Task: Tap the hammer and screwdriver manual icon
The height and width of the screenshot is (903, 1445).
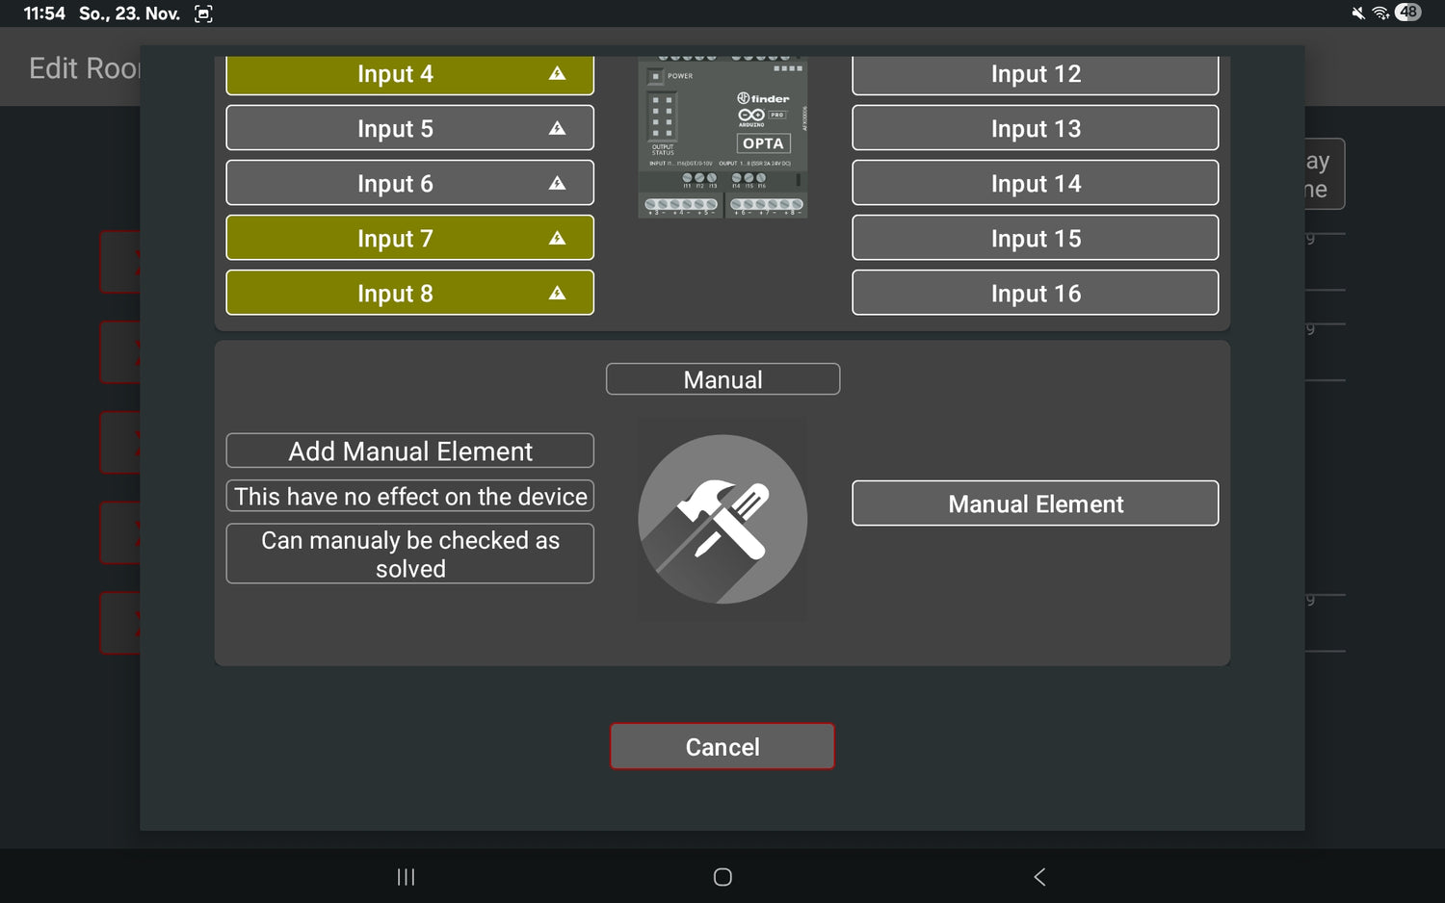Action: [x=722, y=519]
